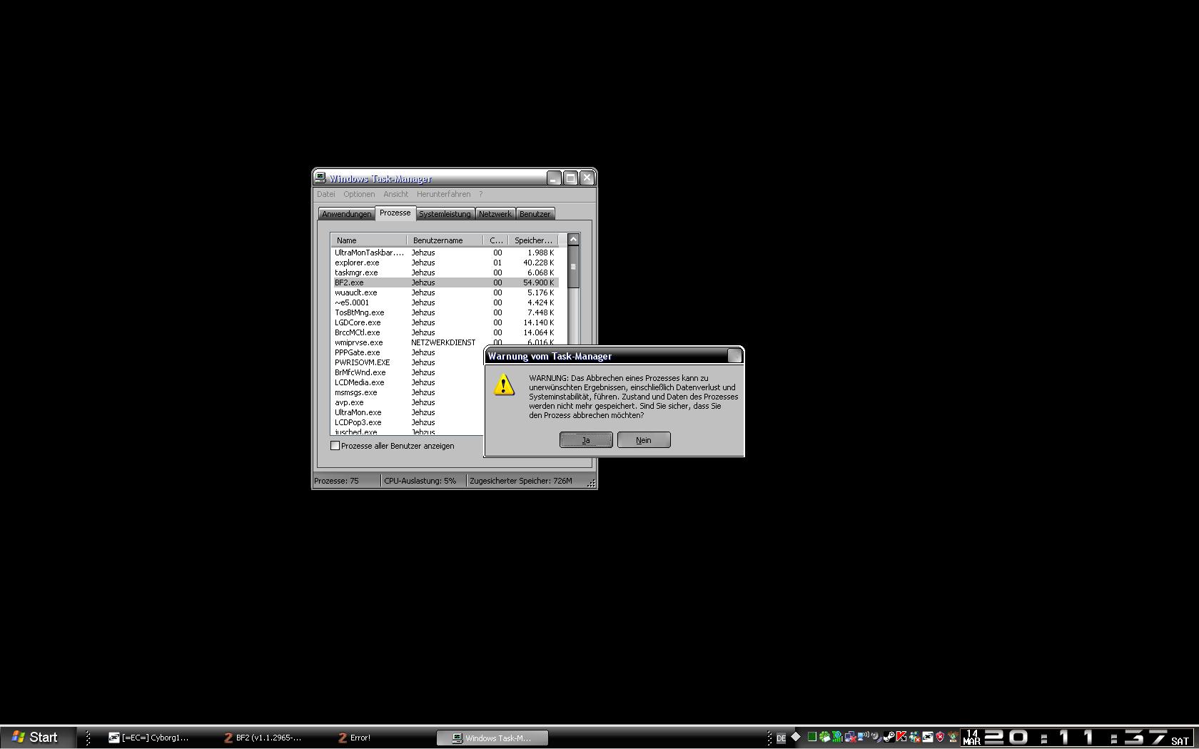Click the process list scroll-up arrow
The width and height of the screenshot is (1199, 749).
pyautogui.click(x=573, y=240)
